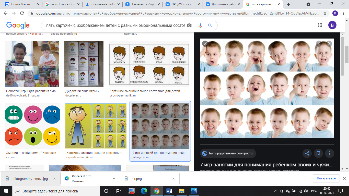Viewport: 349px width, 196px height.
Task: Switch input language from РУС
Action: click(x=314, y=191)
